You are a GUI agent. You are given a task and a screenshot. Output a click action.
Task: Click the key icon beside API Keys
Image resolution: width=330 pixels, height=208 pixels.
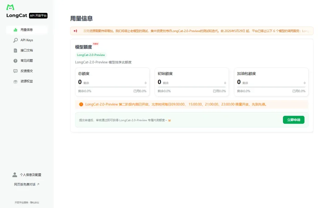tap(15, 40)
